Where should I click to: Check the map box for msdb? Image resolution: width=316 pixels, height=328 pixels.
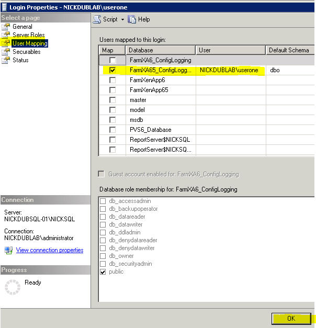click(112, 120)
